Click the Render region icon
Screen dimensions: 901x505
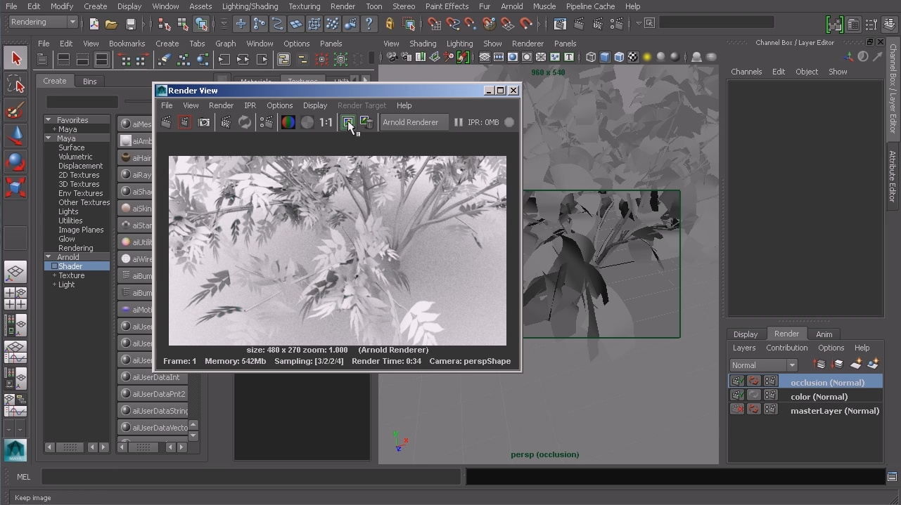pyautogui.click(x=184, y=122)
